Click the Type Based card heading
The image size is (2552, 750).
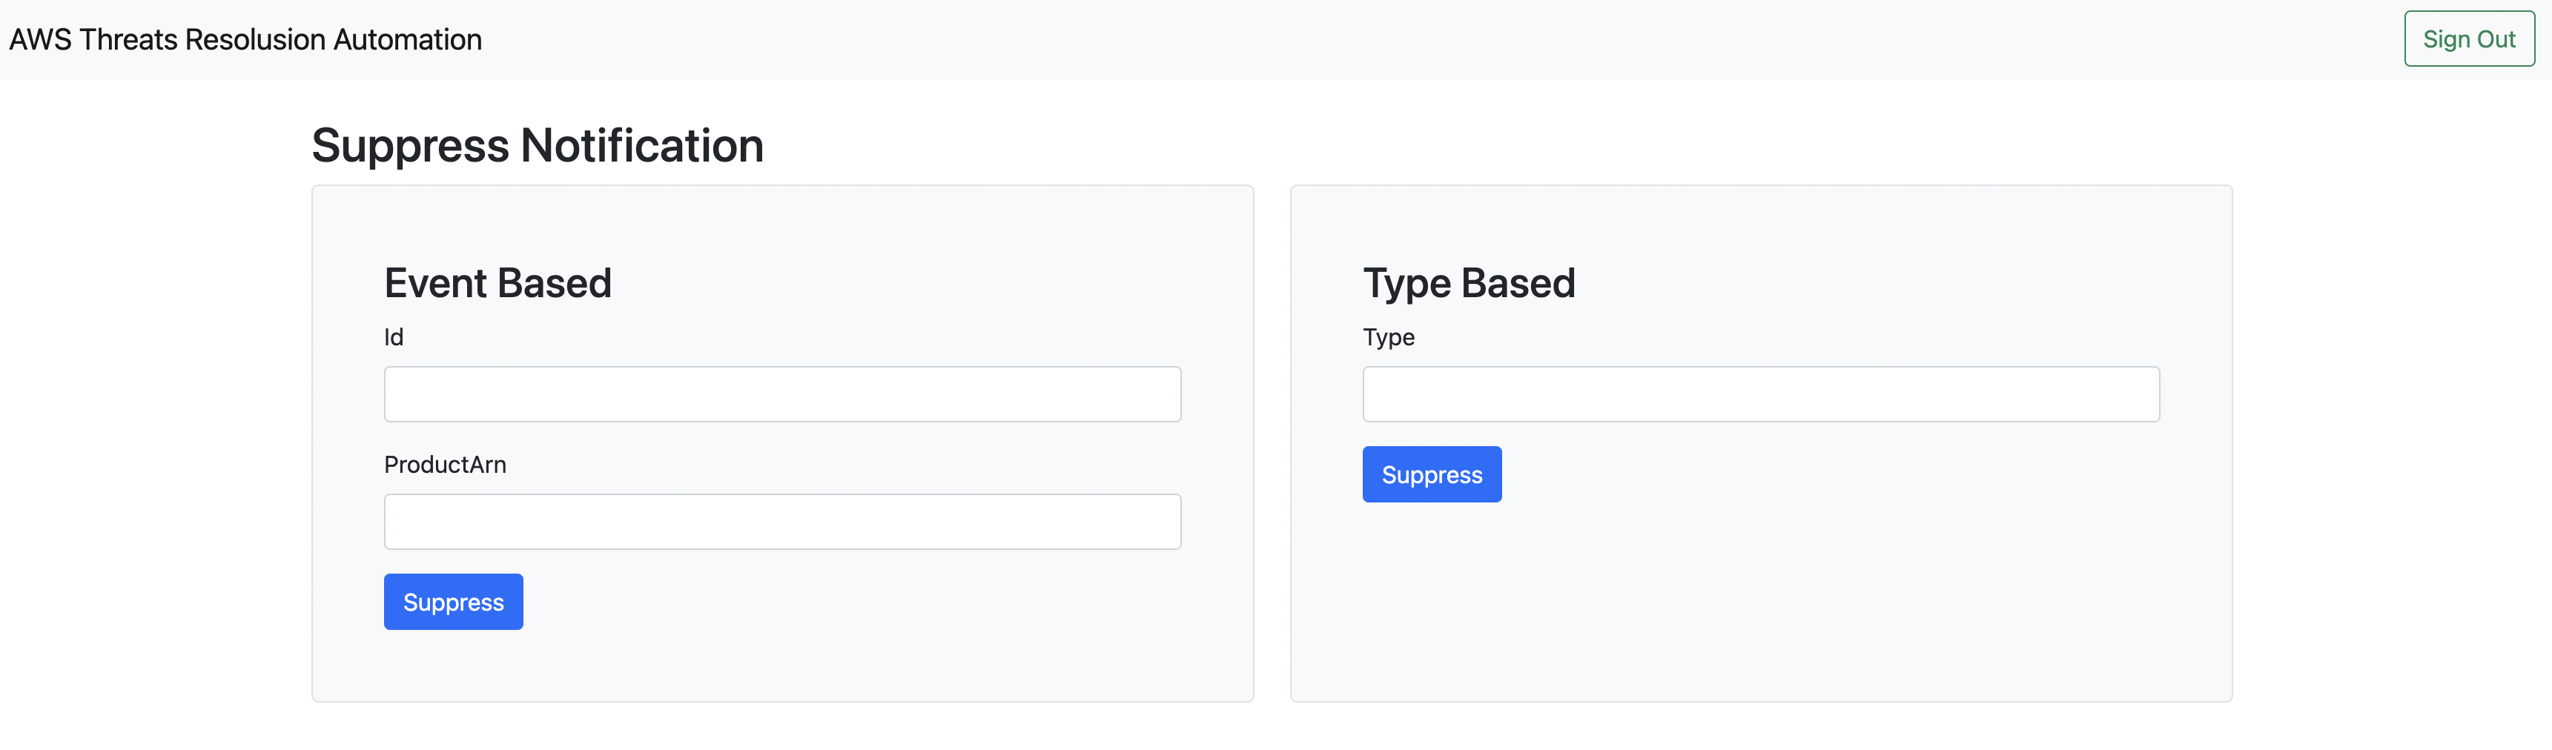(x=1468, y=283)
